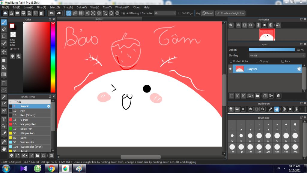Screen dimensions: 307x173
Task: Collapse the Thảo brush group
Action: (11, 102)
